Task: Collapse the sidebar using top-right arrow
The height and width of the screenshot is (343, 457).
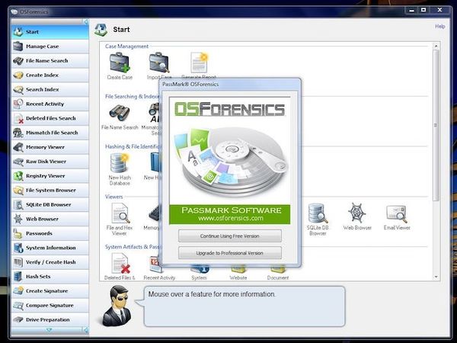Action: click(x=85, y=22)
